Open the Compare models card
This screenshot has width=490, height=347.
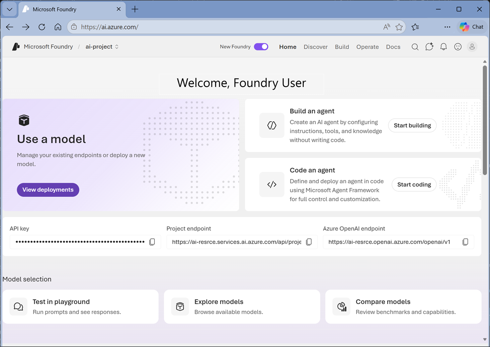(x=403, y=307)
